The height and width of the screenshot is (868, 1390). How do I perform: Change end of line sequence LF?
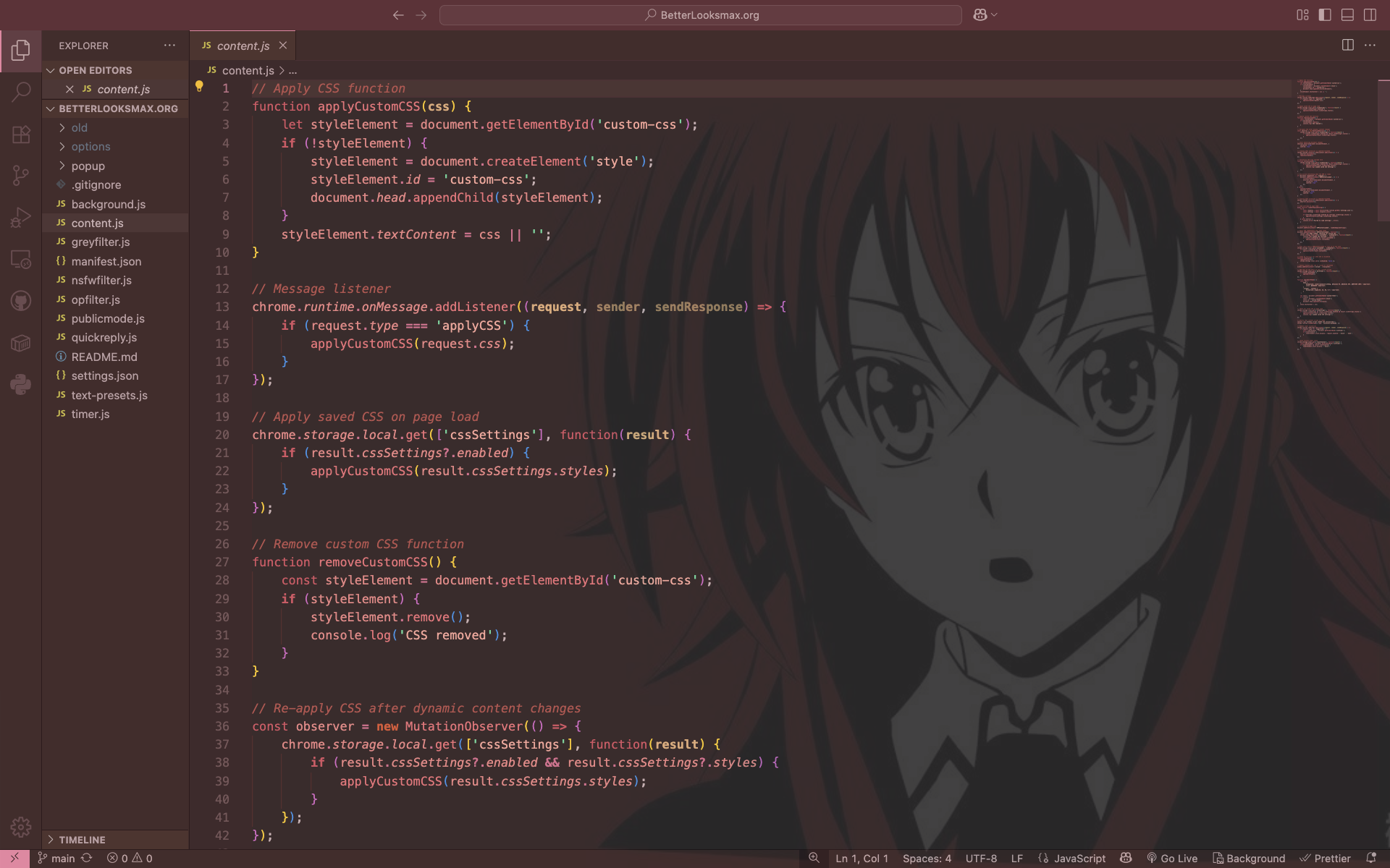pyautogui.click(x=1017, y=858)
